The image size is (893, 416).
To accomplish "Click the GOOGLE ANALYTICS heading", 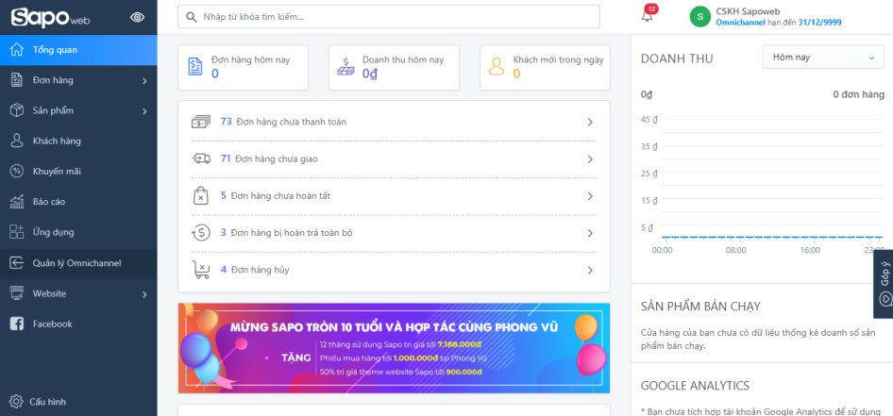I will (695, 386).
